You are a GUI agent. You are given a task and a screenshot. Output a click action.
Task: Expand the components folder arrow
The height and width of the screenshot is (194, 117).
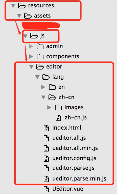click(31, 57)
